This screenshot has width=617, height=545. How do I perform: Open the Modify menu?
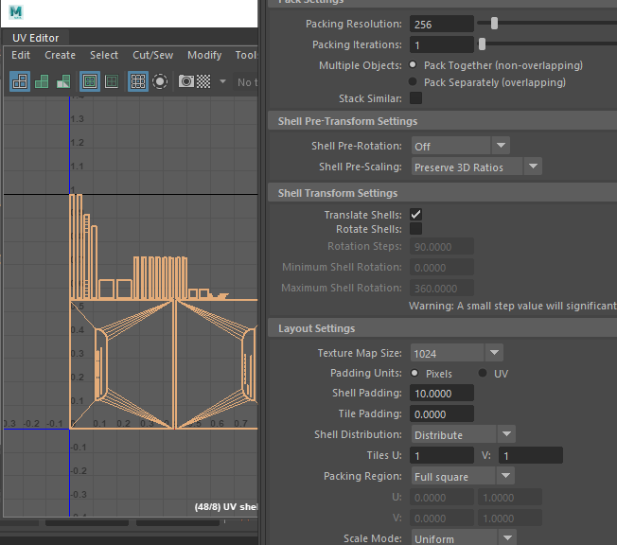pos(204,55)
